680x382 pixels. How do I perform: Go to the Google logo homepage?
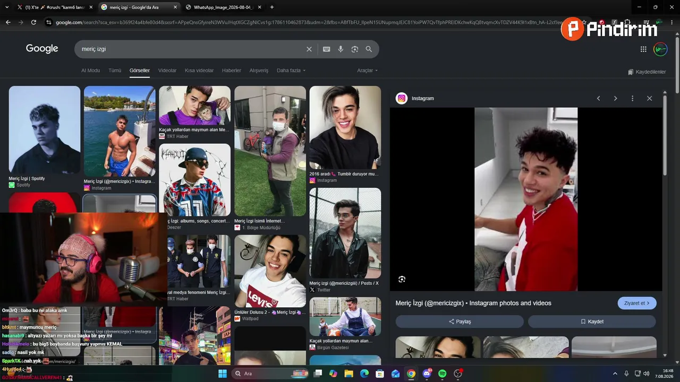click(42, 49)
